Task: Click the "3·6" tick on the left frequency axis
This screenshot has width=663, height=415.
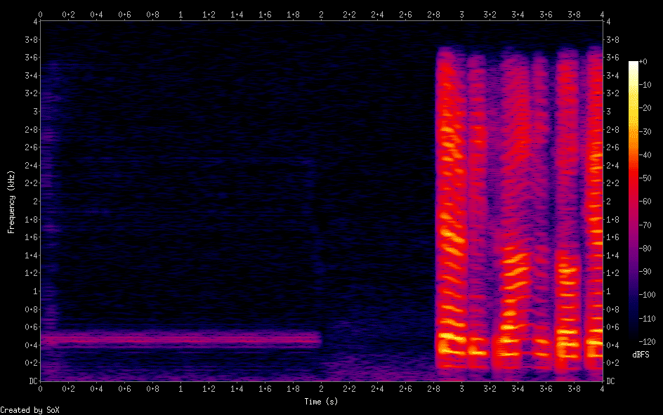Action: (32, 58)
